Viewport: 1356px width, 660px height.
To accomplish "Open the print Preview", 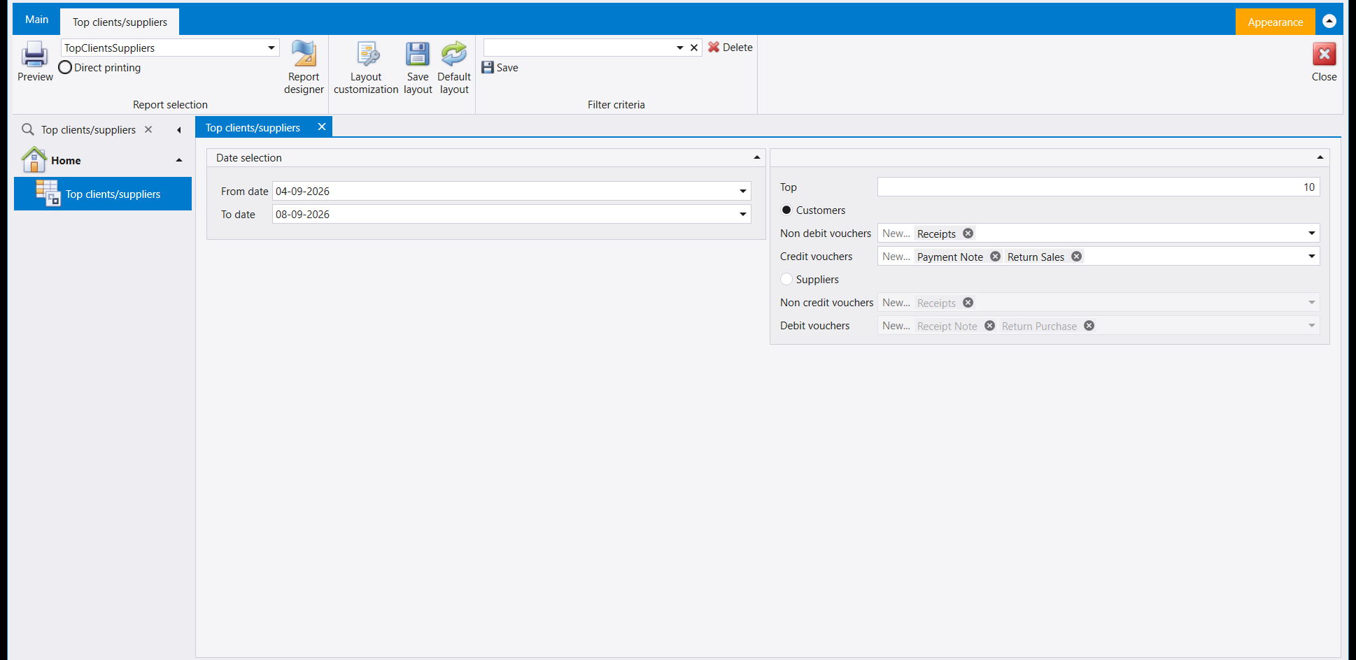I will pos(35,62).
